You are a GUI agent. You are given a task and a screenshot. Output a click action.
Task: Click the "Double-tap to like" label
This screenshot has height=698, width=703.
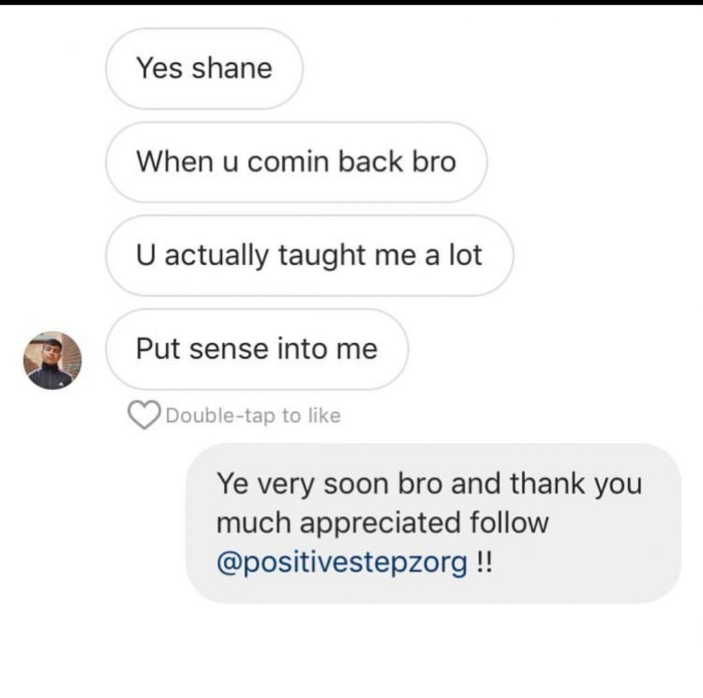pyautogui.click(x=253, y=416)
